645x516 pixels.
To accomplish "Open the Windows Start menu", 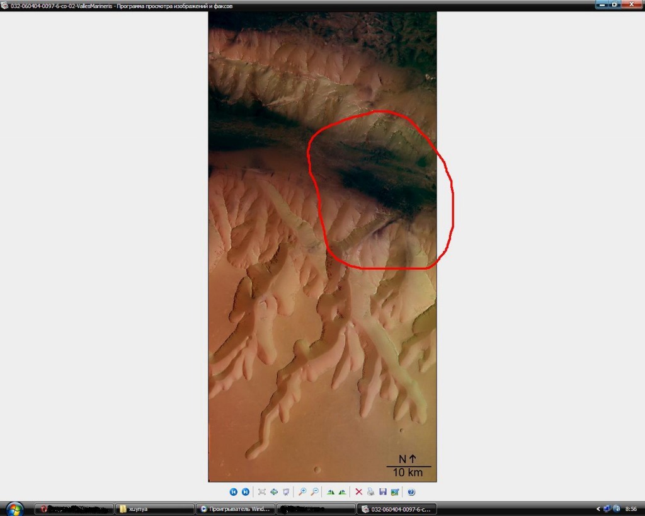I will click(14, 508).
